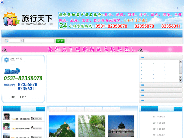Click the green 搜索 search button
Viewport: 184px width, 138px height.
60,41
